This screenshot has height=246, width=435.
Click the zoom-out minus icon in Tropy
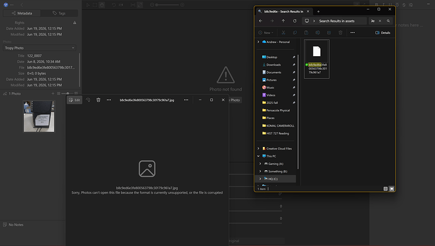(152, 4)
